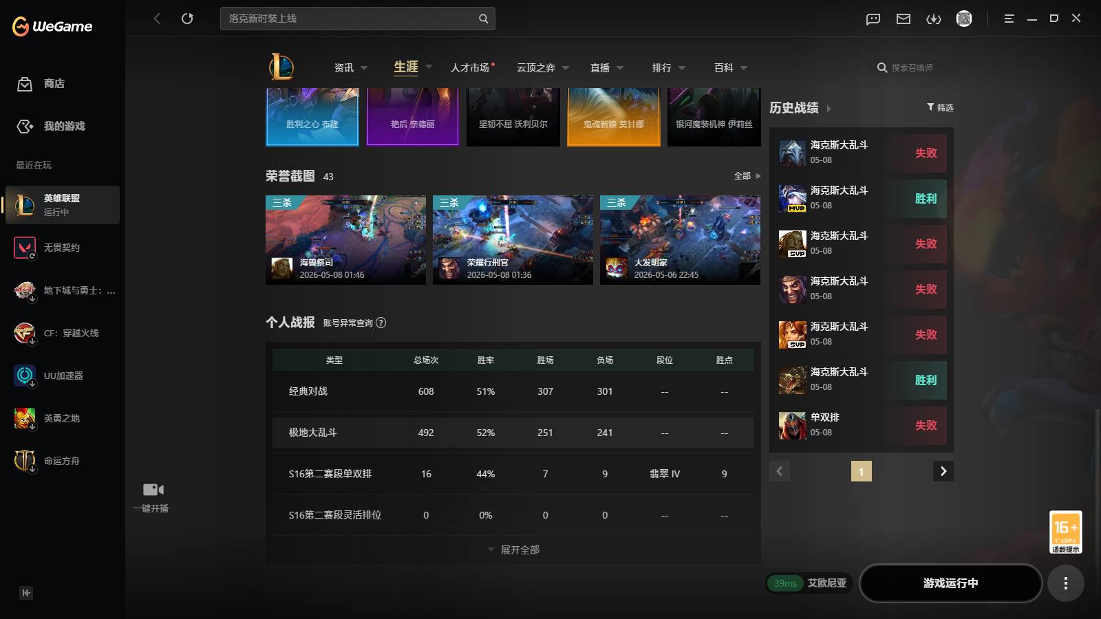The width and height of the screenshot is (1101, 619).
Task: Click the 翡翠 IV rank cell
Action: click(x=665, y=474)
